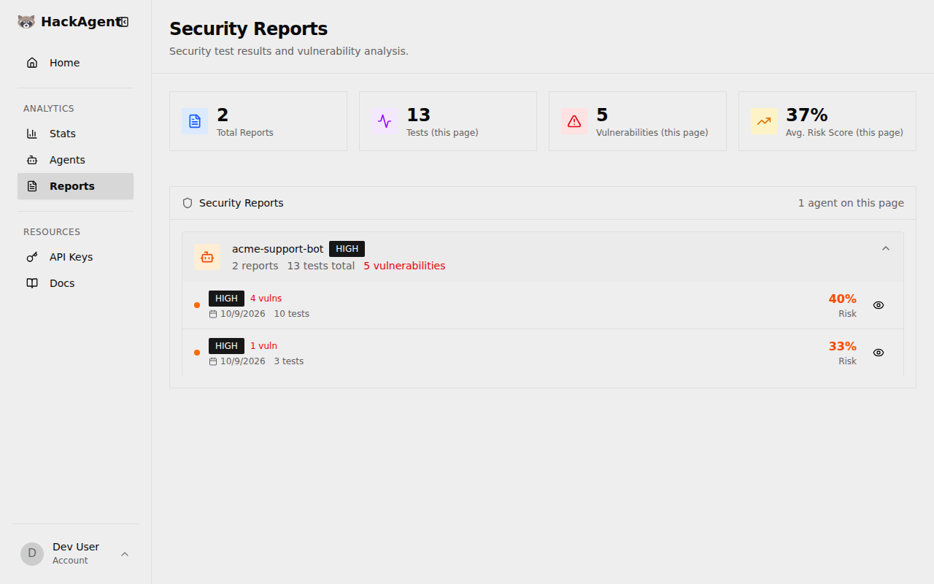Collapse the acme-support-bot group chevron
This screenshot has height=584, width=934.
tap(886, 248)
